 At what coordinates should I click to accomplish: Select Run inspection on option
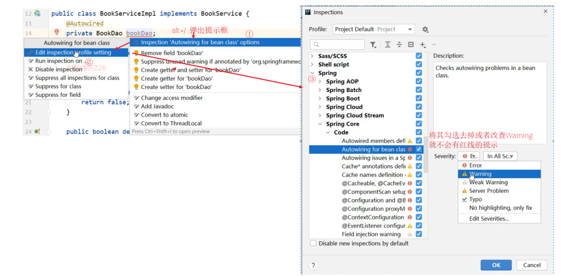click(76, 61)
